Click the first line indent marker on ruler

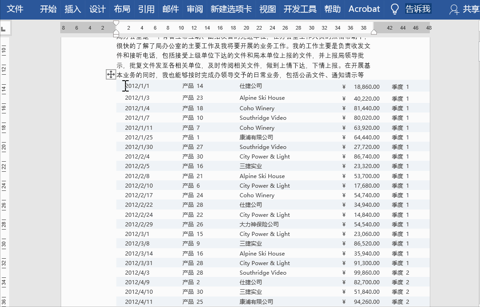pyautogui.click(x=116, y=23)
